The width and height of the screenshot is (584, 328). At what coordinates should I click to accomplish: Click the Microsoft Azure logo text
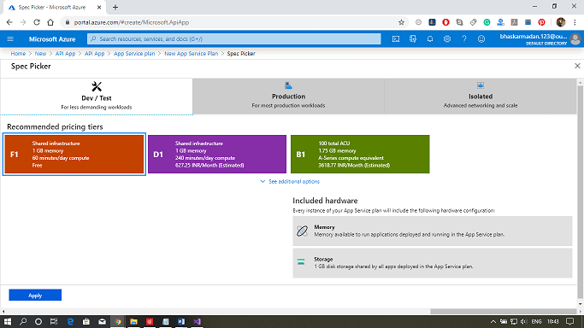pos(52,39)
